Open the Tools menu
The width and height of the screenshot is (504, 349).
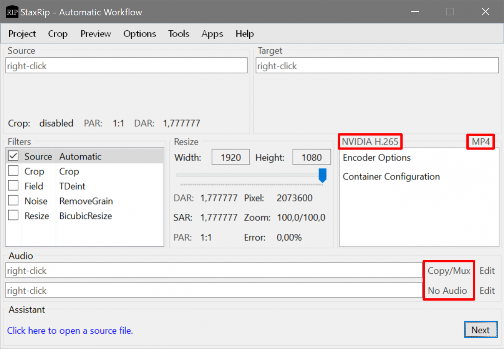(x=179, y=34)
